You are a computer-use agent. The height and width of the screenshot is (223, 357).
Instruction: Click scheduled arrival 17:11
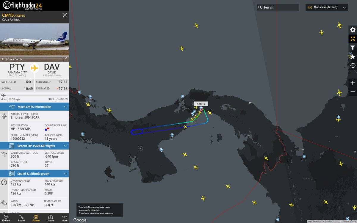(63, 82)
